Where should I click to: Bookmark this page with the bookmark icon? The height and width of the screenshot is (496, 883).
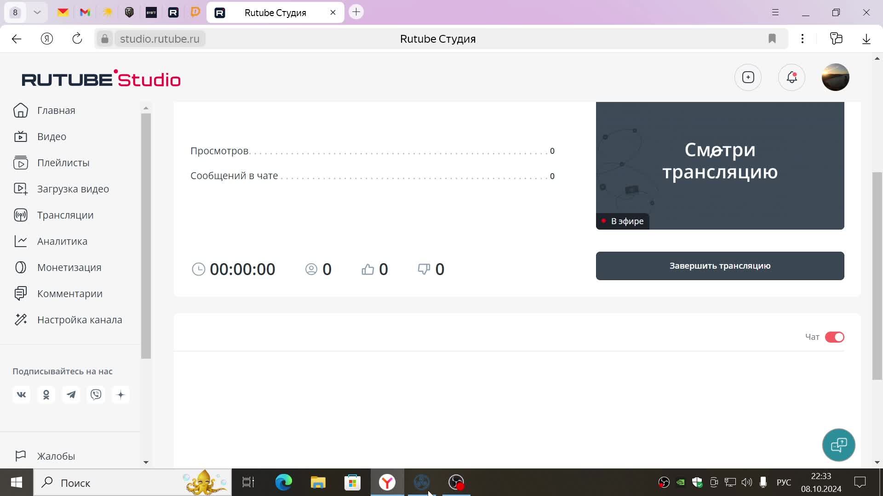772,39
